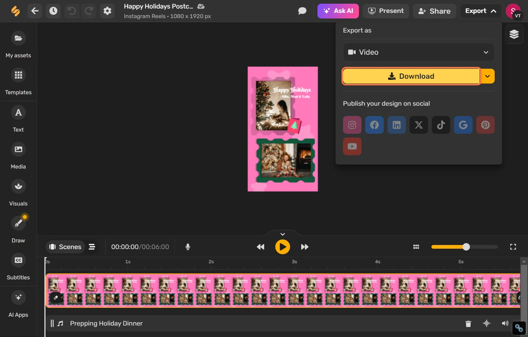Start voiceover recording with the microphone
This screenshot has height=337, width=528.
(x=188, y=246)
